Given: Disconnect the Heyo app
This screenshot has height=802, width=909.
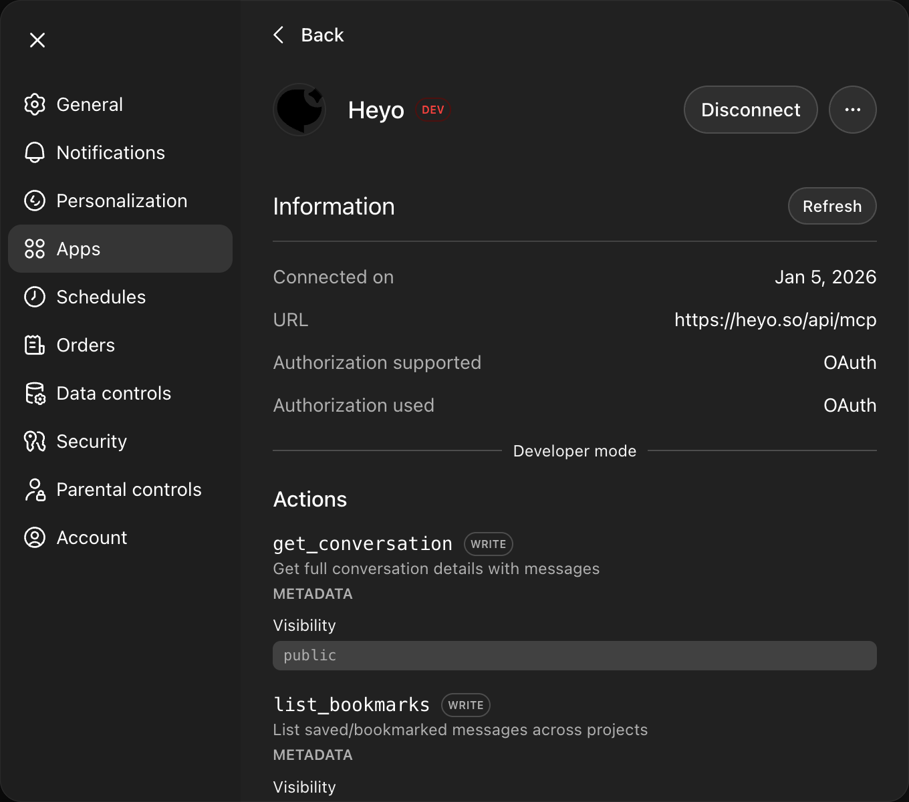Looking at the screenshot, I should coord(751,110).
